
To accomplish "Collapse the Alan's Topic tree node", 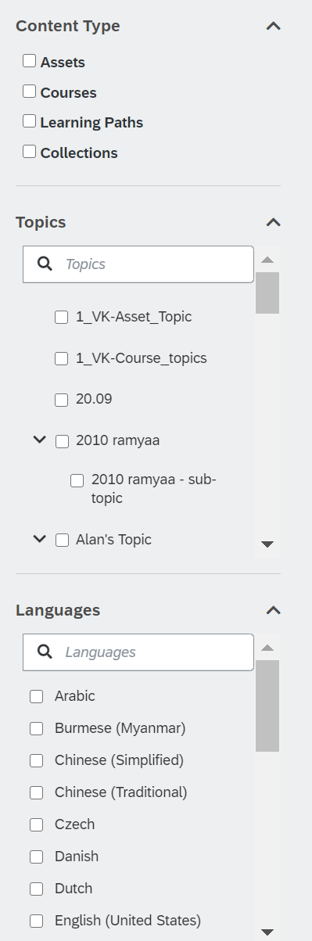I will [40, 538].
